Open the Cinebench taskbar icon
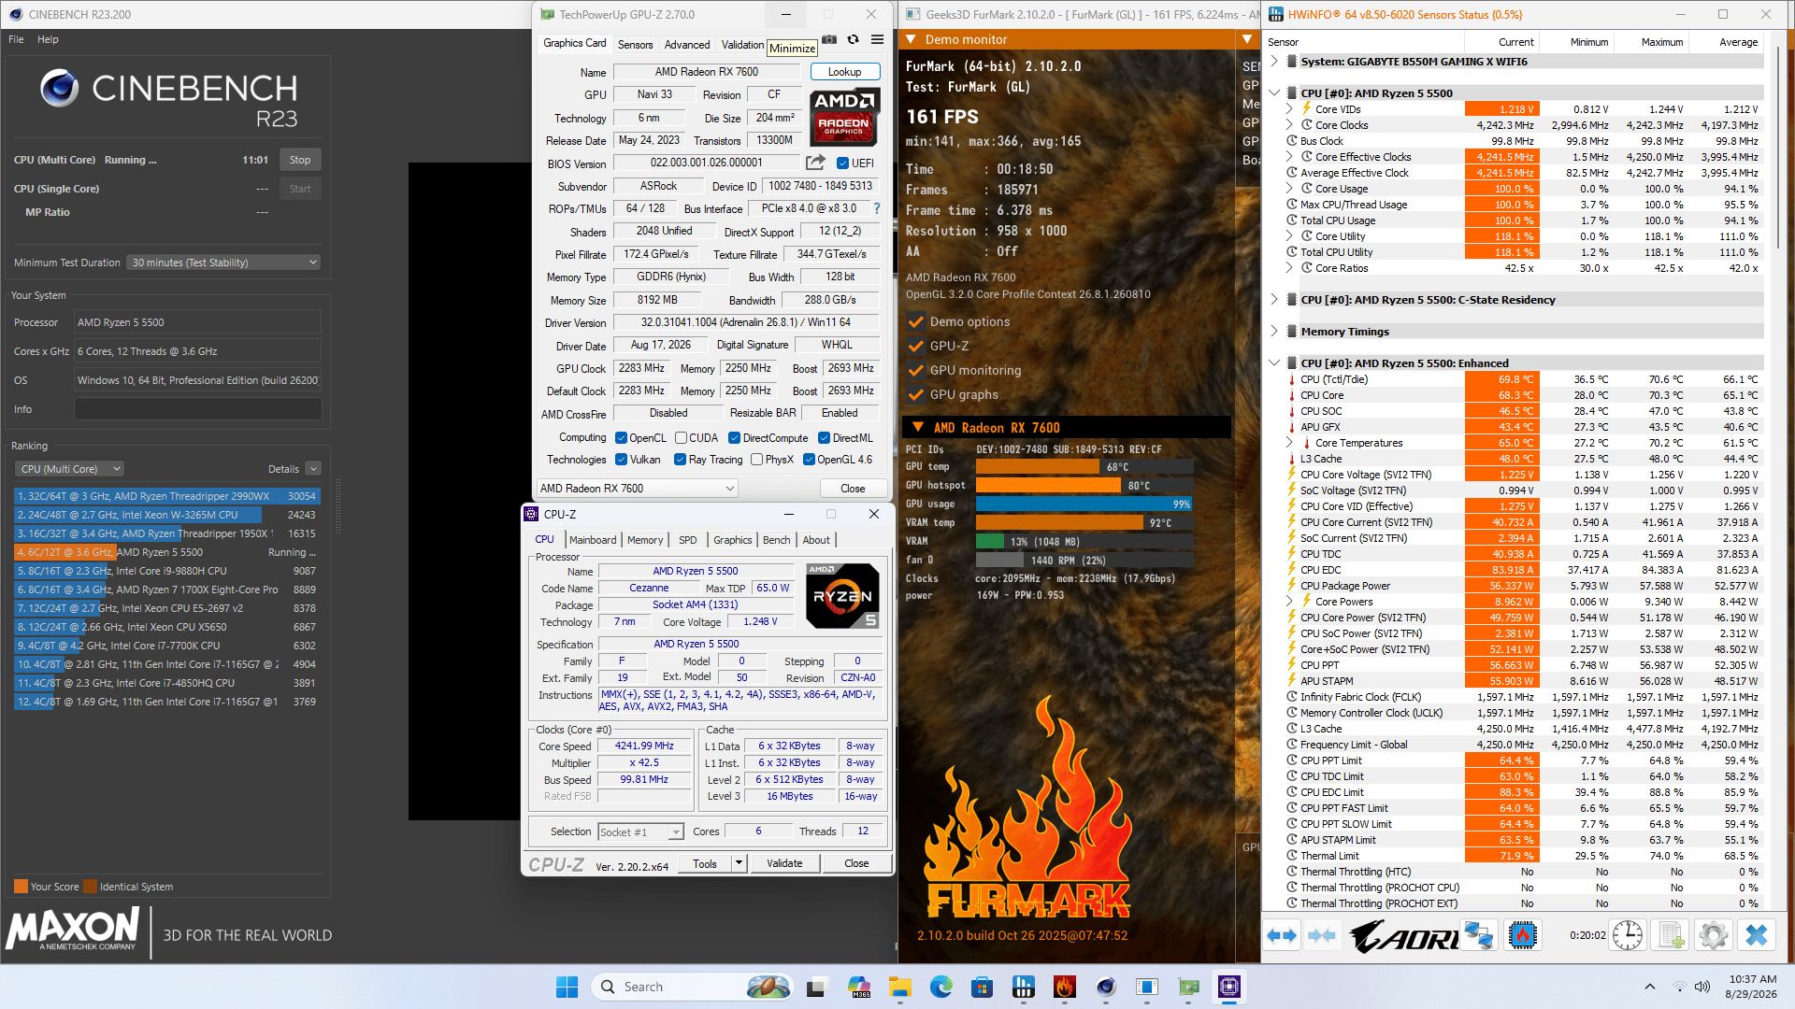The image size is (1795, 1009). [x=1106, y=987]
